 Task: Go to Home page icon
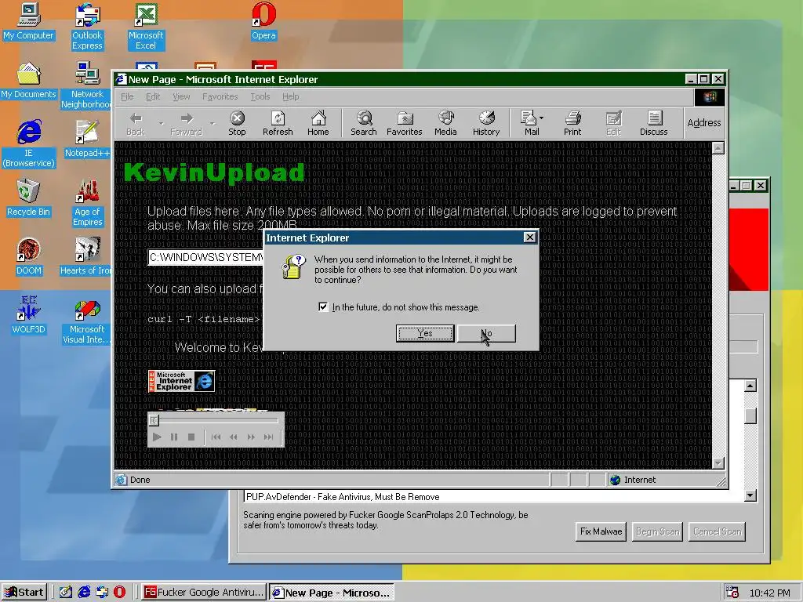tap(318, 123)
